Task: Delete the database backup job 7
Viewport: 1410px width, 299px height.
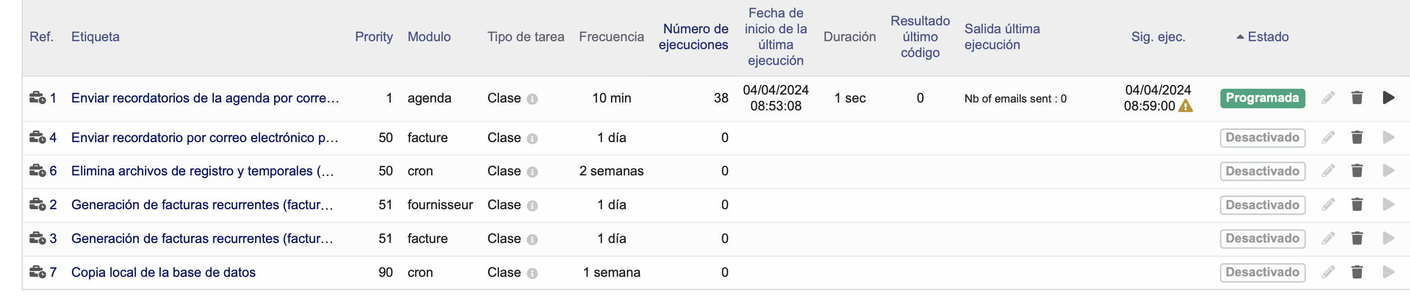Action: [1356, 272]
